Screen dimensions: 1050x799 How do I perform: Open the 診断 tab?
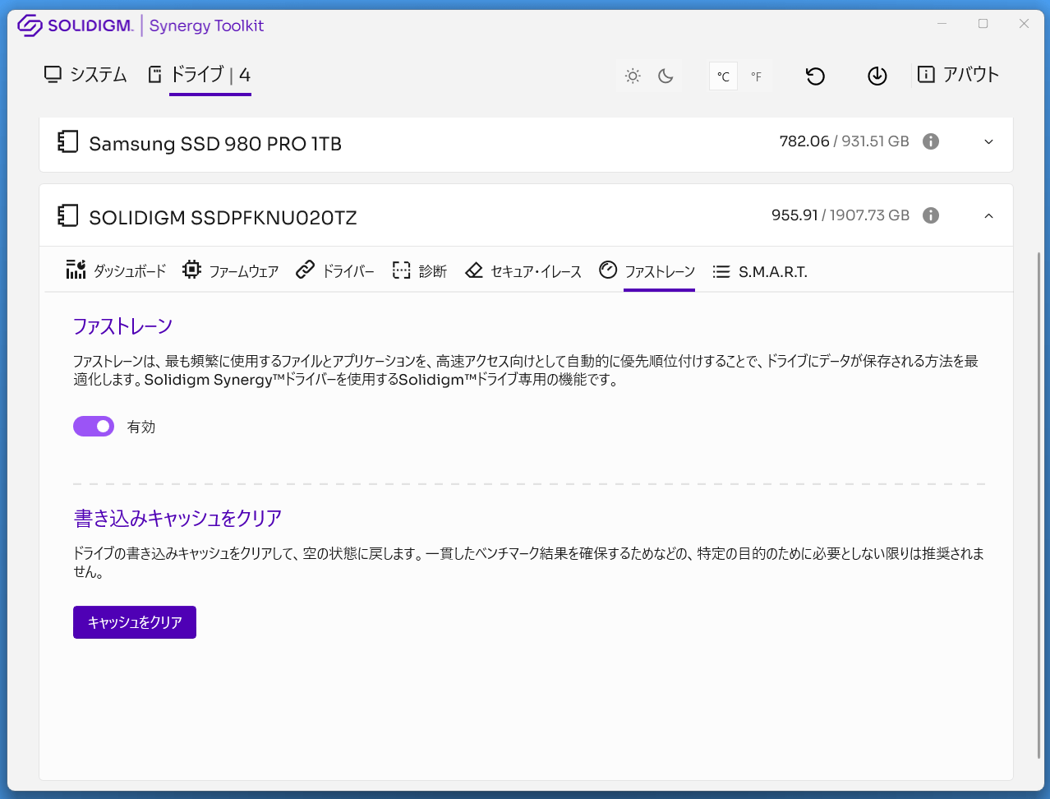(x=419, y=270)
